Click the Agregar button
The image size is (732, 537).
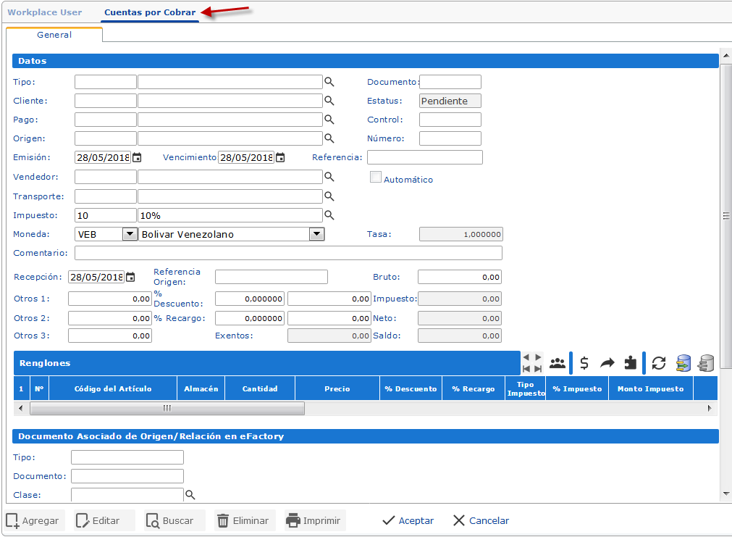pyautogui.click(x=35, y=520)
